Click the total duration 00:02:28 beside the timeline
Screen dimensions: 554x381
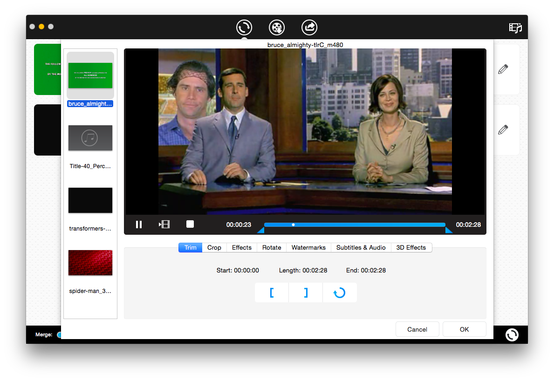[x=468, y=225]
